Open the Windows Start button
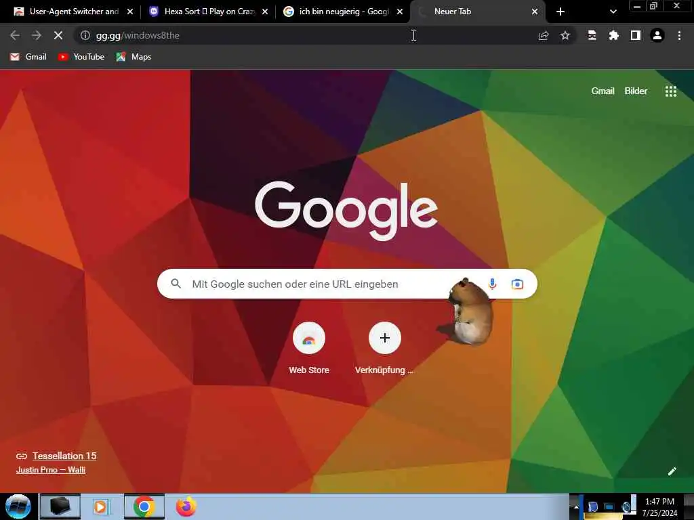694x520 pixels. pos(18,506)
